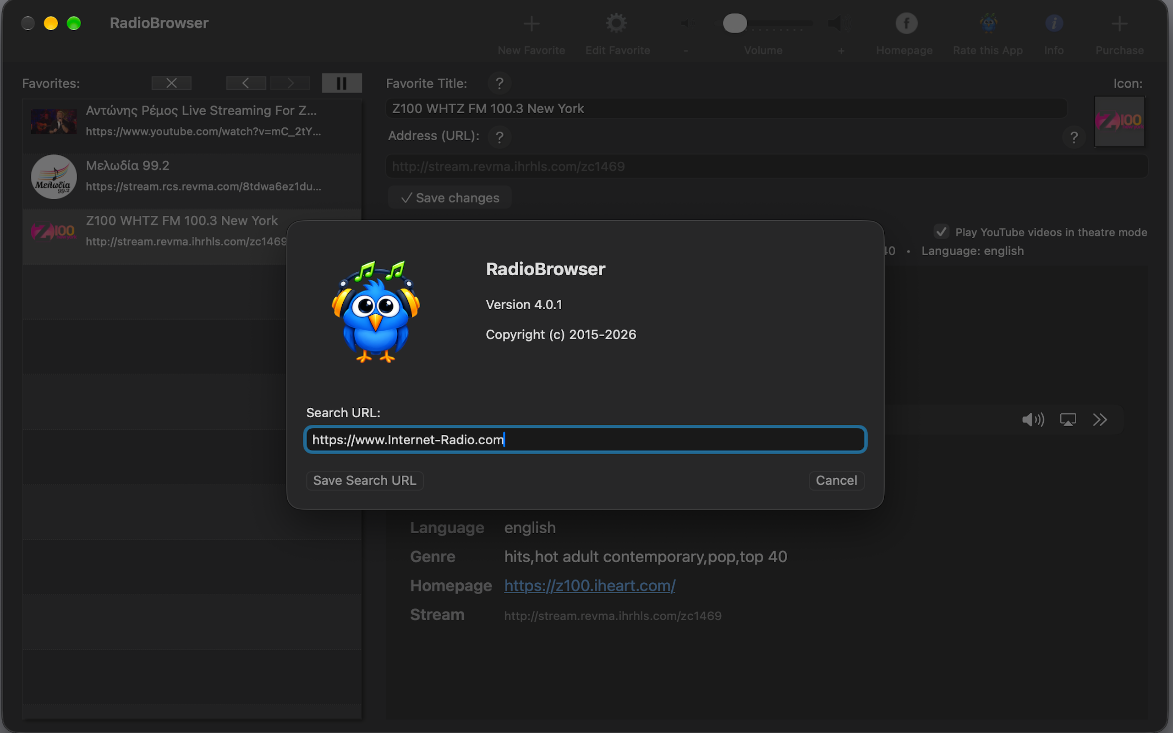Open help for Favorite Title
This screenshot has height=733, width=1173.
coord(499,83)
